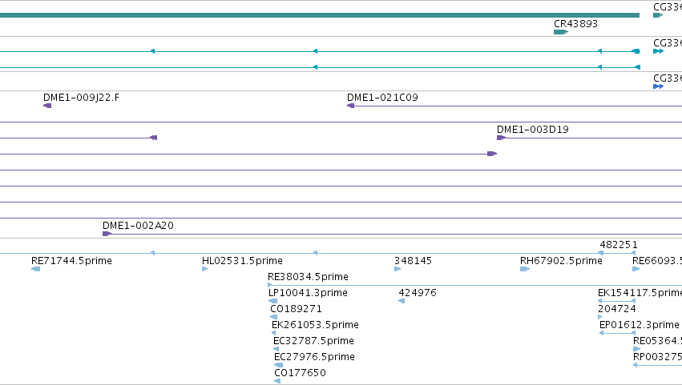
Task: Click the EK154117.5prime label
Action: click(640, 293)
